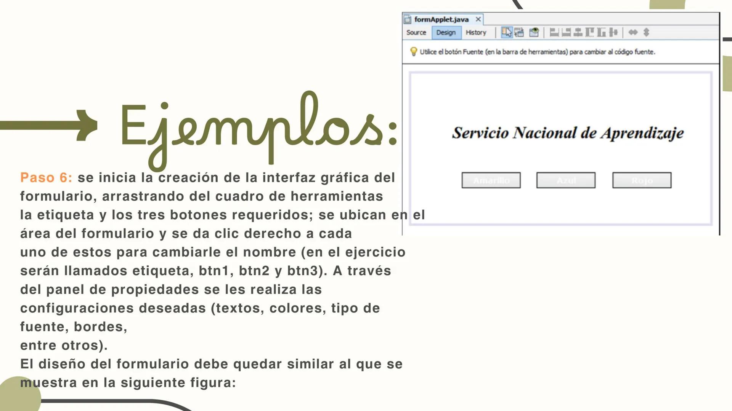Toggle horizontal auto-resizing with the arrows icon
Image resolution: width=732 pixels, height=411 pixels.
click(634, 32)
